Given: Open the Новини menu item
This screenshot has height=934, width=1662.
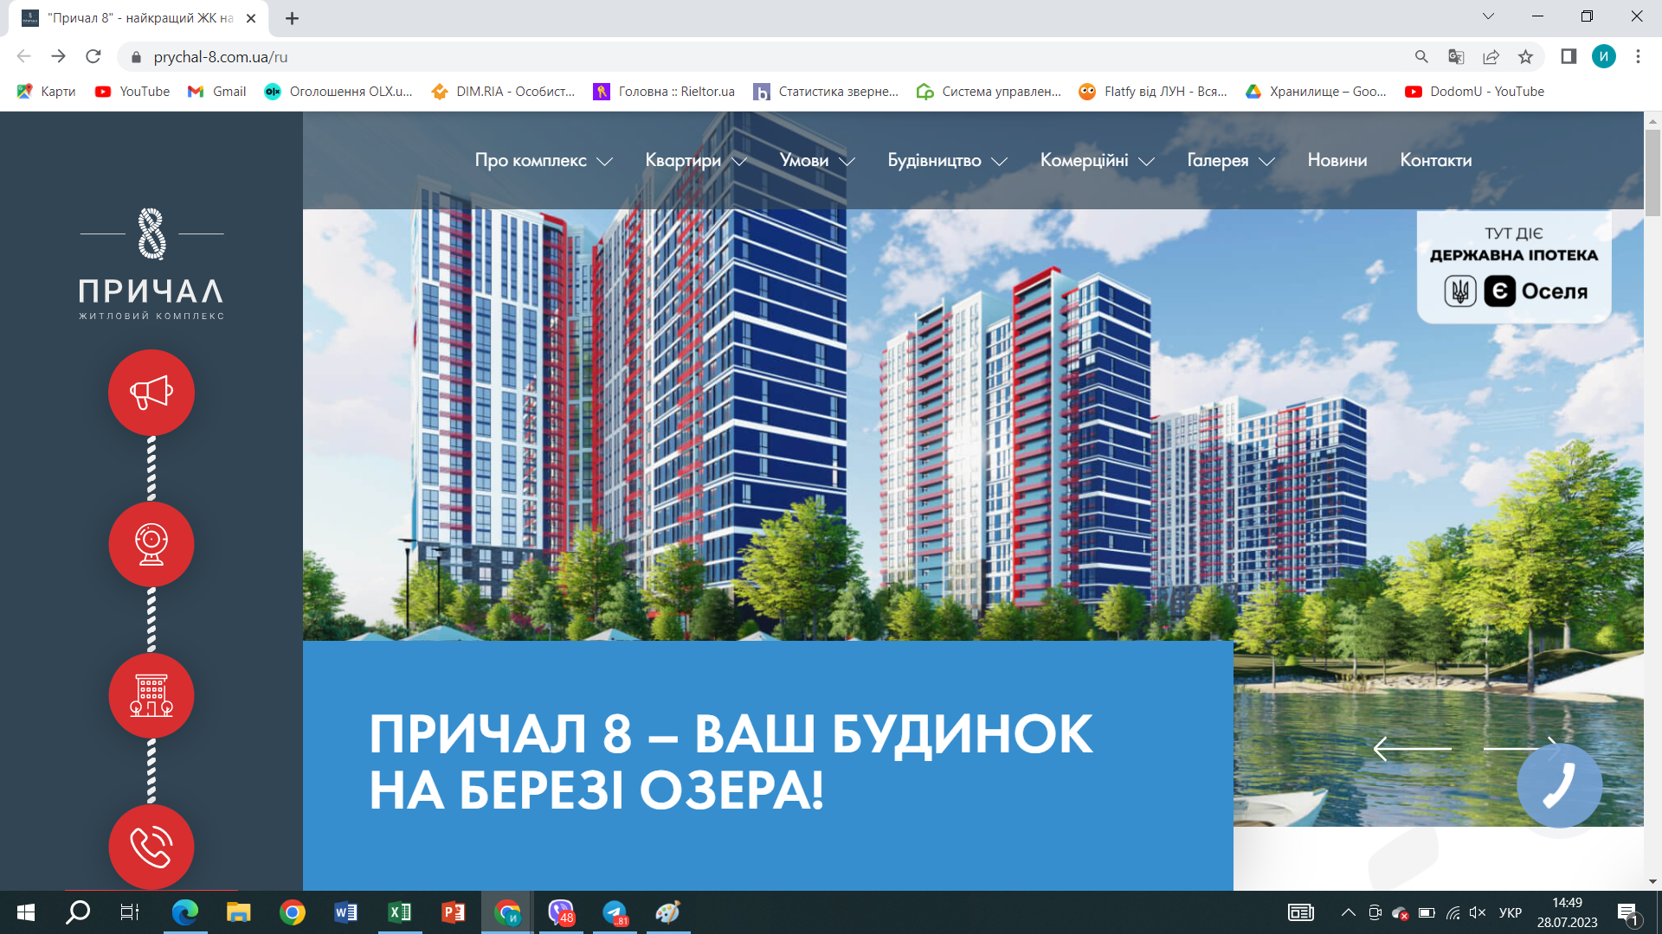Looking at the screenshot, I should pos(1337,161).
